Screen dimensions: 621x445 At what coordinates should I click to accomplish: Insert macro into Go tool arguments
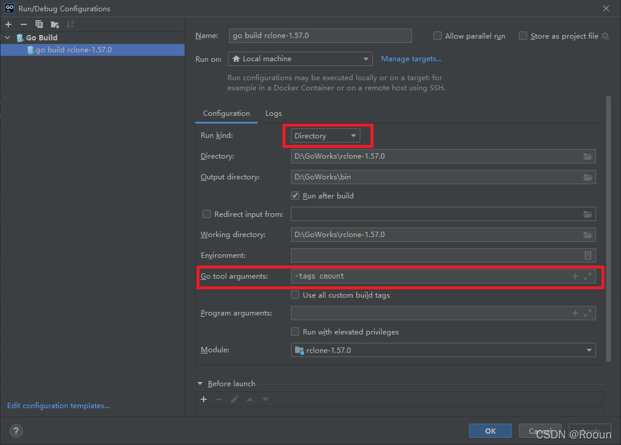tap(575, 276)
